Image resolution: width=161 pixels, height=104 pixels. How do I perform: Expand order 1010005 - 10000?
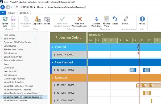tap(55, 70)
